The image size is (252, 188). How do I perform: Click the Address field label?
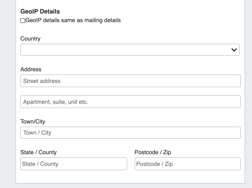click(x=31, y=69)
